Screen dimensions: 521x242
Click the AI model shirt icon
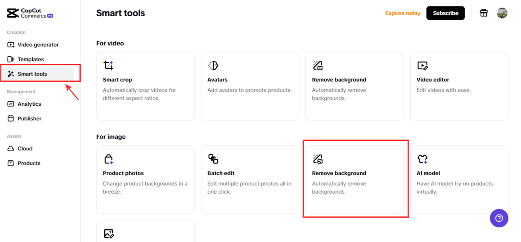click(422, 159)
